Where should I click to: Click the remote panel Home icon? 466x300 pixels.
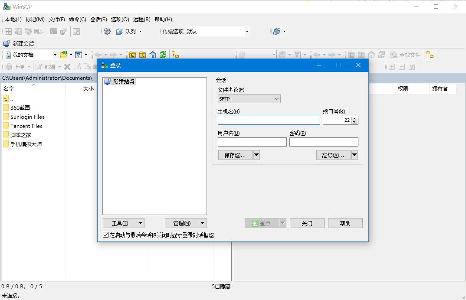click(x=371, y=55)
